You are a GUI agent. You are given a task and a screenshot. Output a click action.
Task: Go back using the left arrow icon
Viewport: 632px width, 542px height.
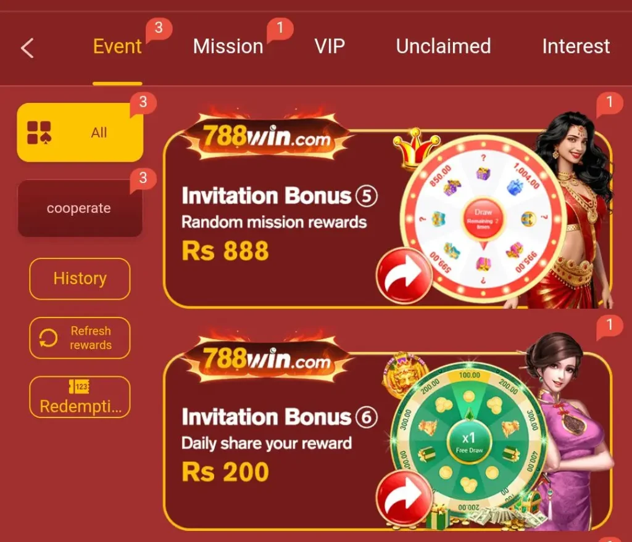tap(27, 48)
